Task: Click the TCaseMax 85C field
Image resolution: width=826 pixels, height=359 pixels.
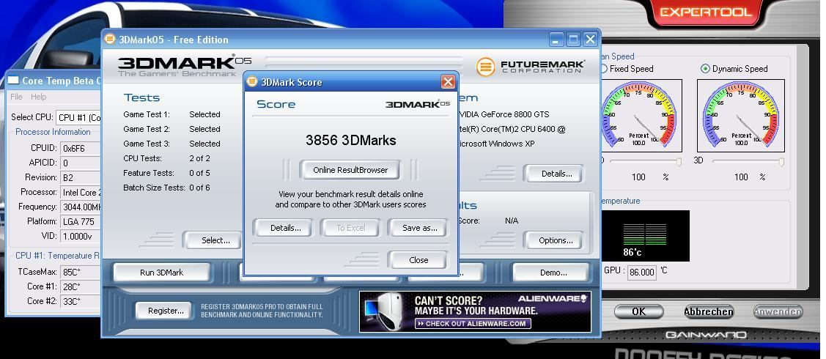Action: (x=81, y=272)
